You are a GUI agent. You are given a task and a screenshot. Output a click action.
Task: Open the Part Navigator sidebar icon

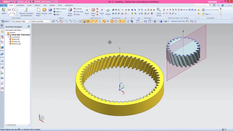[x=2, y=42]
